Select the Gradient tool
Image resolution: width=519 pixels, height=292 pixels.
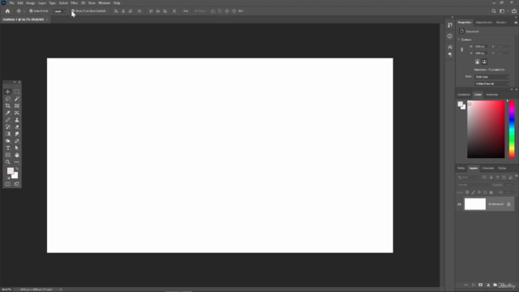7,134
